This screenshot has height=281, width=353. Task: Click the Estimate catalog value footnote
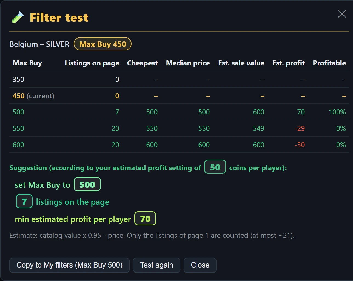(x=152, y=235)
